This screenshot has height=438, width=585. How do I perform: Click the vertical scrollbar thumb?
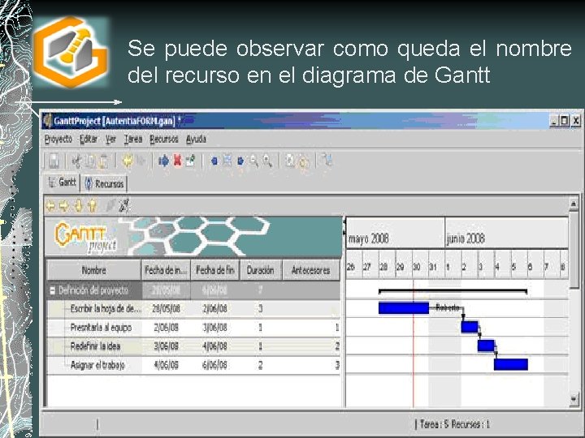574,250
